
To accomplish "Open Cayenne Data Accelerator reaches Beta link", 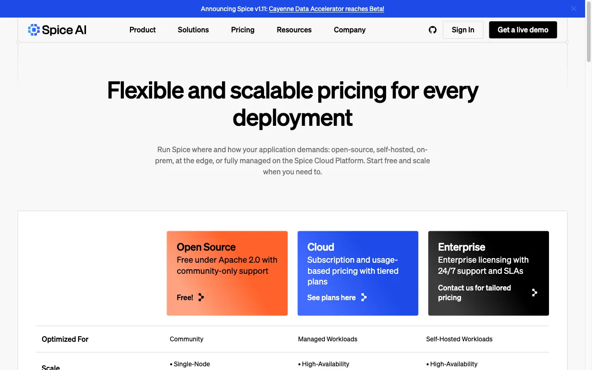I will coord(327,9).
